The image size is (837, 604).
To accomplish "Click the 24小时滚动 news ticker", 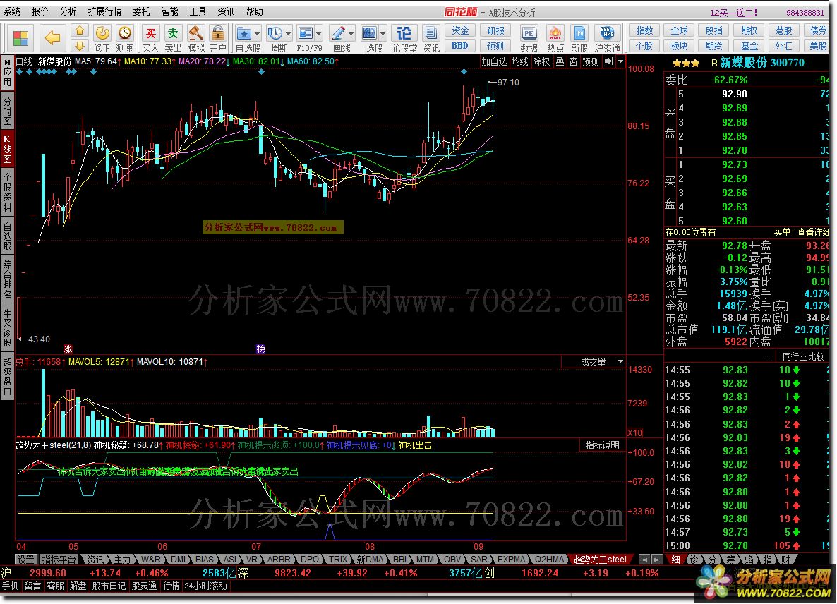I will (205, 586).
